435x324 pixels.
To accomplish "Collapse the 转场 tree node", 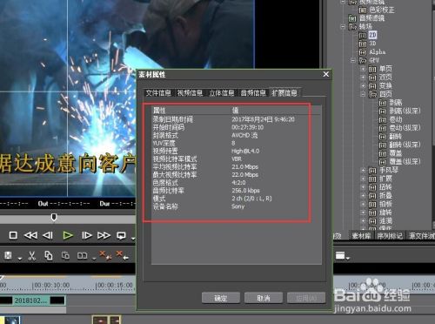I will 344,27.
